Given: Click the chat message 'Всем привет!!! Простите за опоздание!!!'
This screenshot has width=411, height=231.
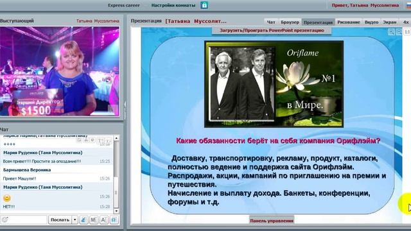Looking at the screenshot, I should pyautogui.click(x=42, y=161).
